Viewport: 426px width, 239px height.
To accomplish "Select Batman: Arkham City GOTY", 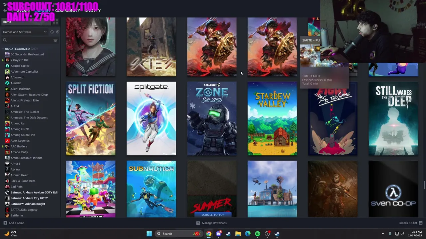I will [x=29, y=198].
